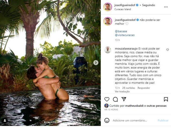
Task: Open the @visitecuracao mention link
Action: coord(125,35)
